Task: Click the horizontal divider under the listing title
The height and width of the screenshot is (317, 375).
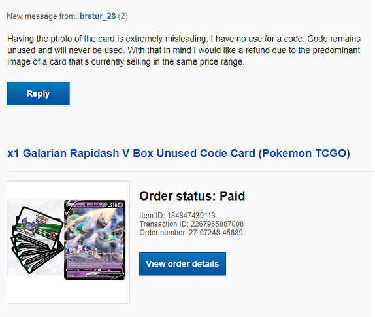Action: [190, 171]
